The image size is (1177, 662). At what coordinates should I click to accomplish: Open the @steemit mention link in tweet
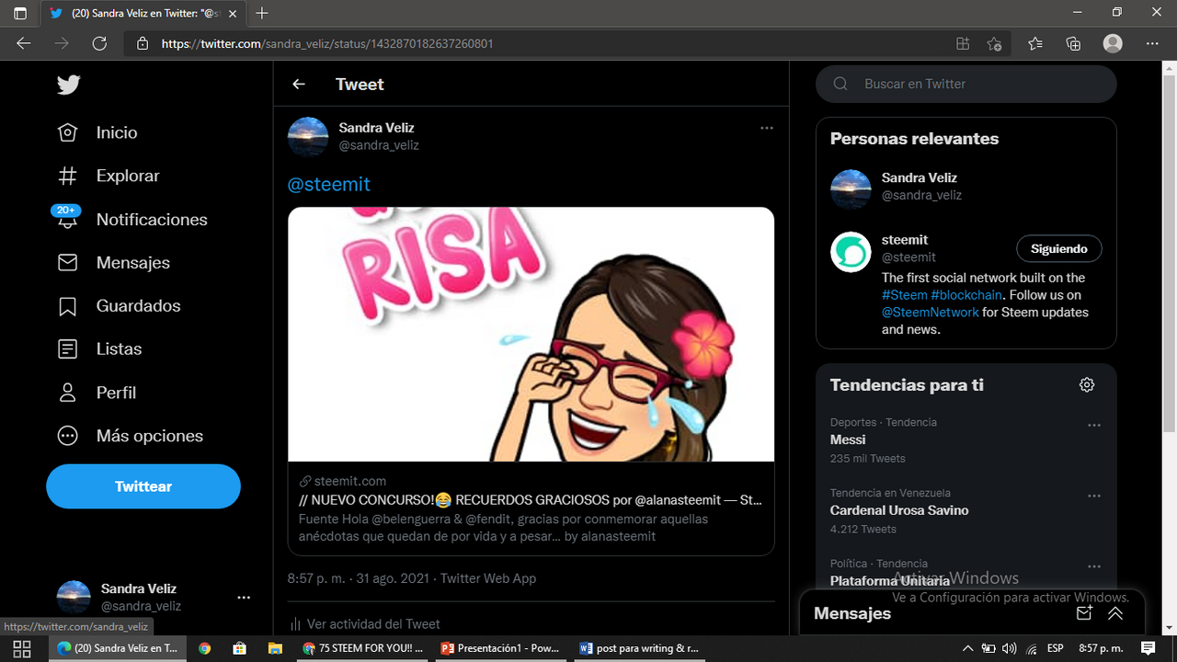tap(329, 184)
